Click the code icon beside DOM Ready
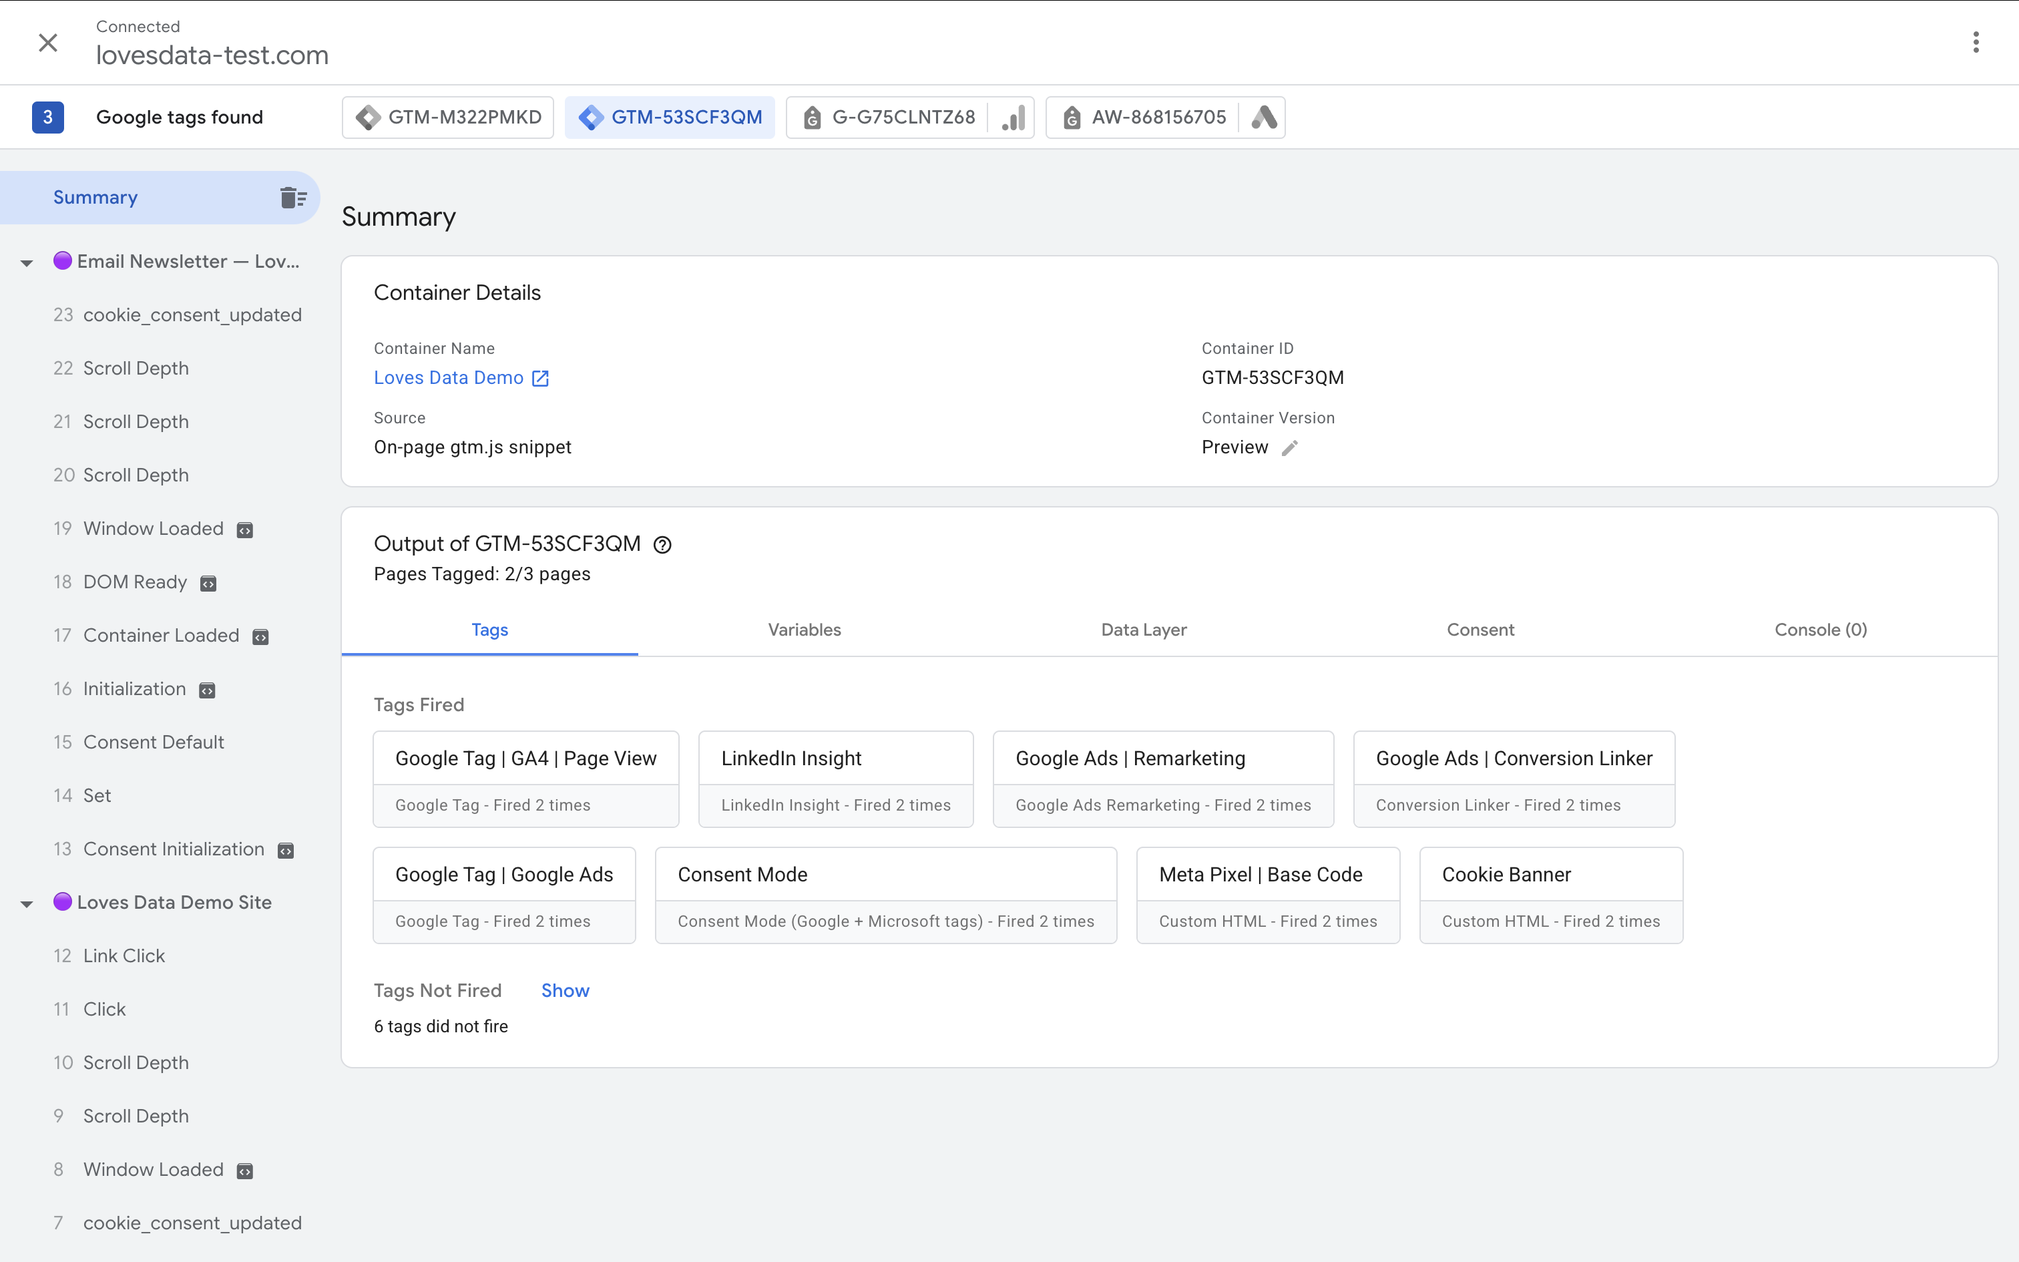 coord(208,584)
